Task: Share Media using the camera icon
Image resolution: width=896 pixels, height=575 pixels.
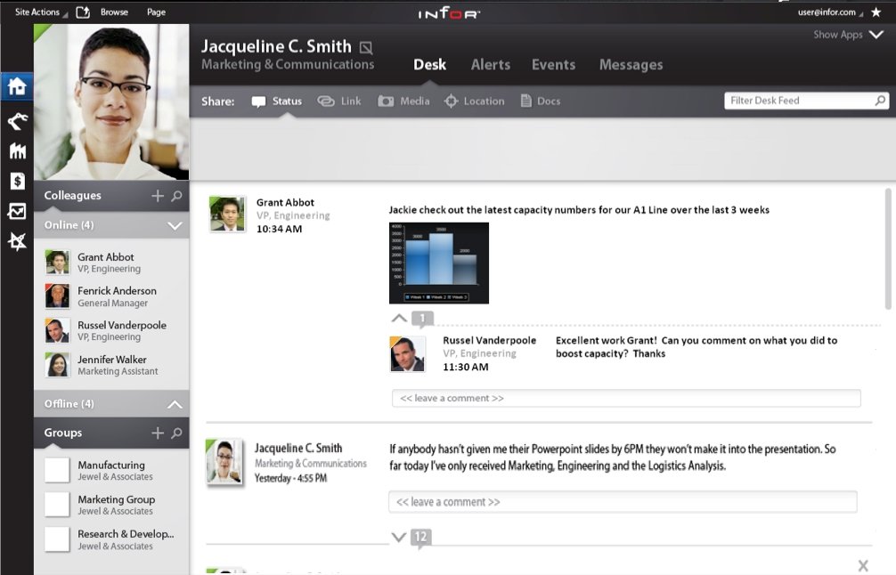Action: point(386,101)
